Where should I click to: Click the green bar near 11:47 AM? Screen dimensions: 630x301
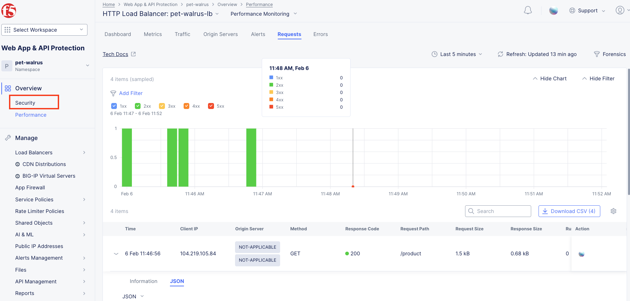(251, 157)
